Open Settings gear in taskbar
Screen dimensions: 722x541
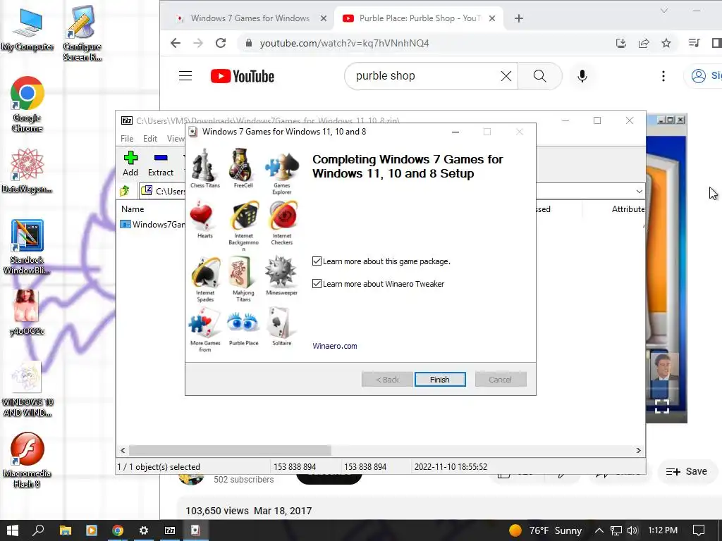coord(144,530)
